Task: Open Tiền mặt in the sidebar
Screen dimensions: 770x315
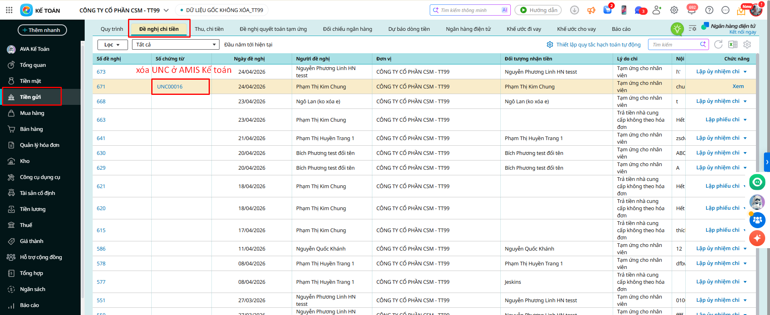Action: [x=30, y=81]
